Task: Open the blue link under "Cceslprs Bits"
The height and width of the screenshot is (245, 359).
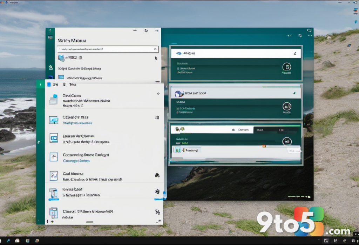Action: coord(77,123)
